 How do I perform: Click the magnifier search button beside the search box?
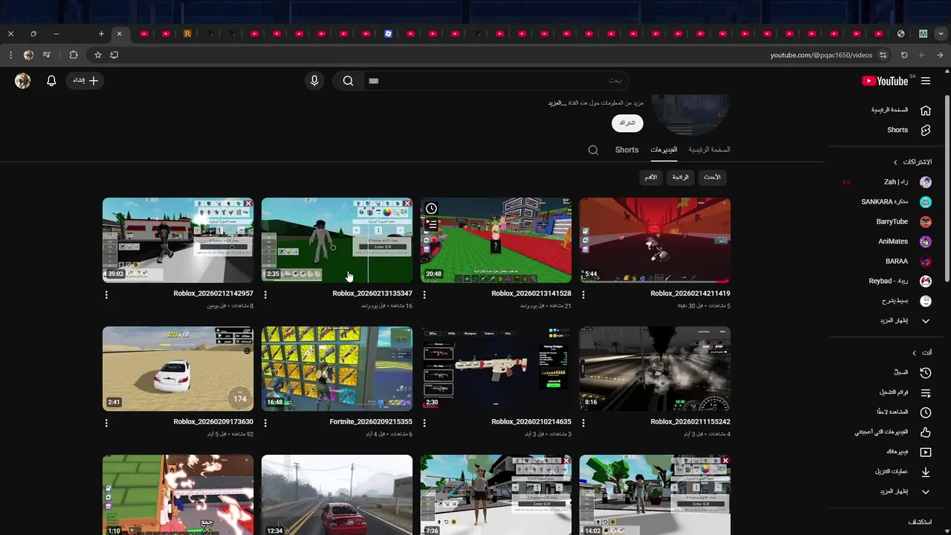[x=348, y=81]
